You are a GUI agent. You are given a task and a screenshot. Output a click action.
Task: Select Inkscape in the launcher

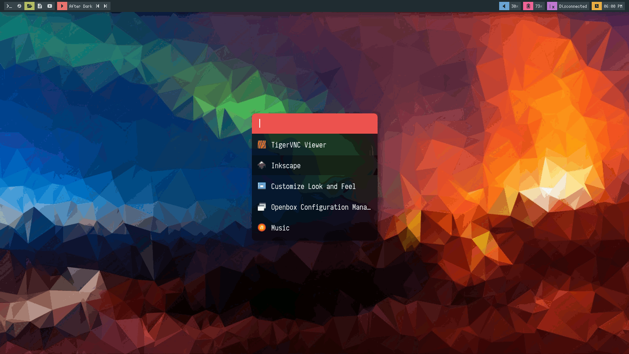point(285,165)
